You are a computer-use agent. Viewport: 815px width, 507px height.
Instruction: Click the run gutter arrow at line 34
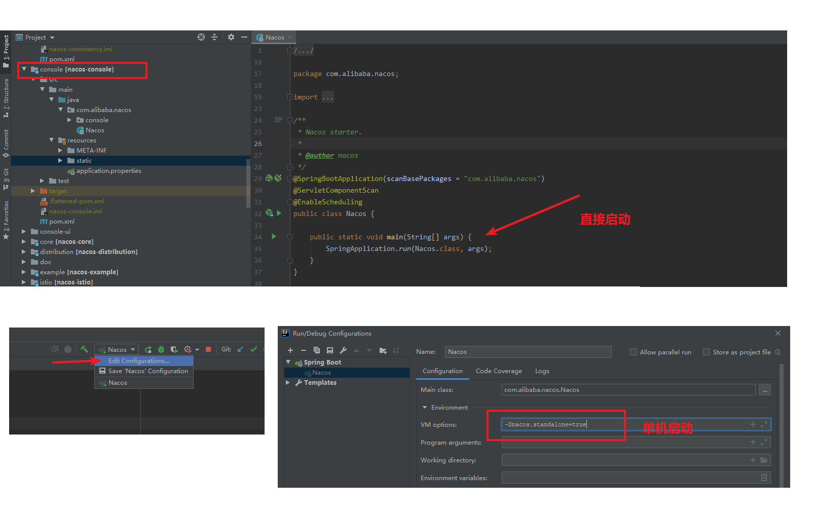274,236
